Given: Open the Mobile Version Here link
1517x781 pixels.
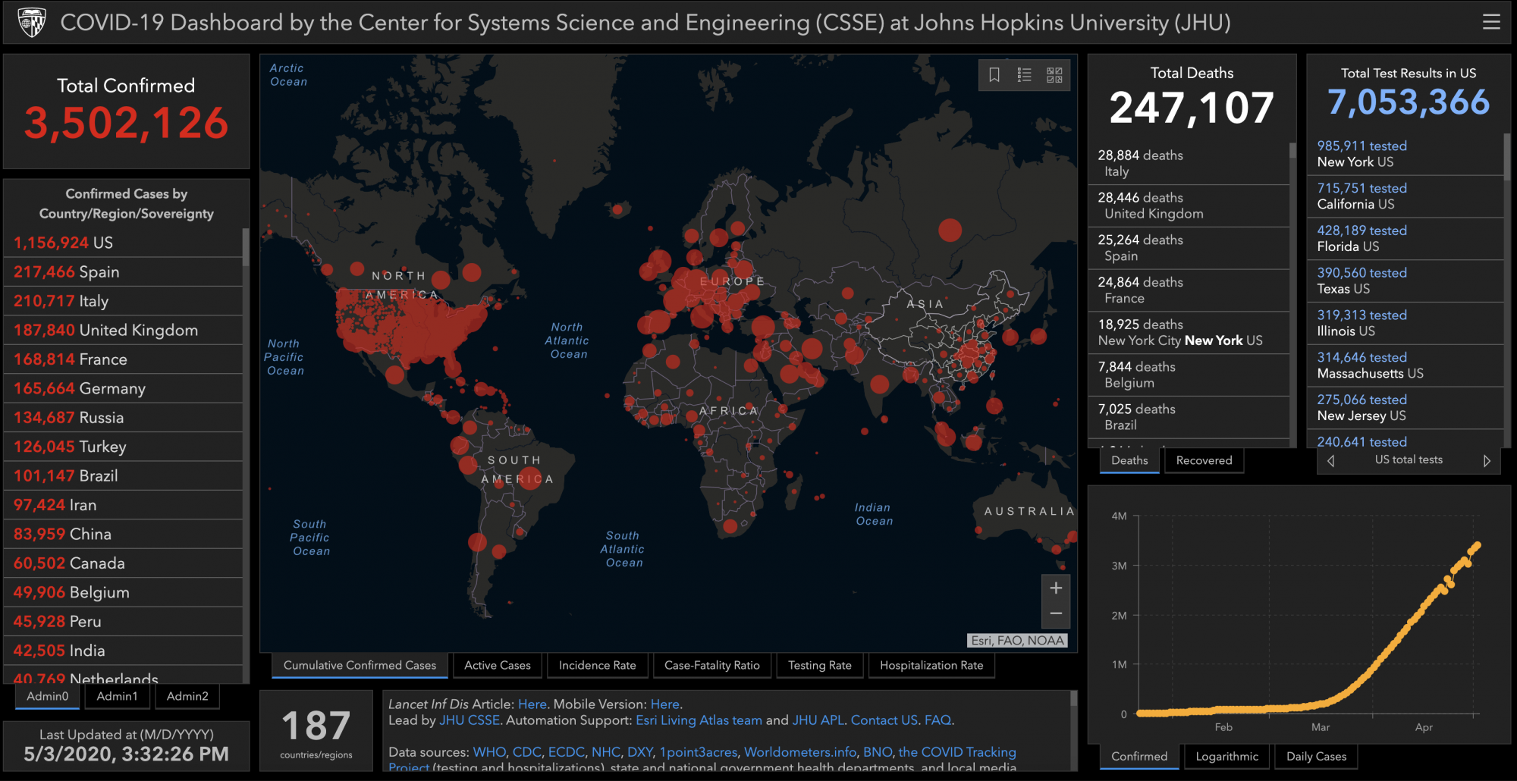Looking at the screenshot, I should [x=664, y=704].
